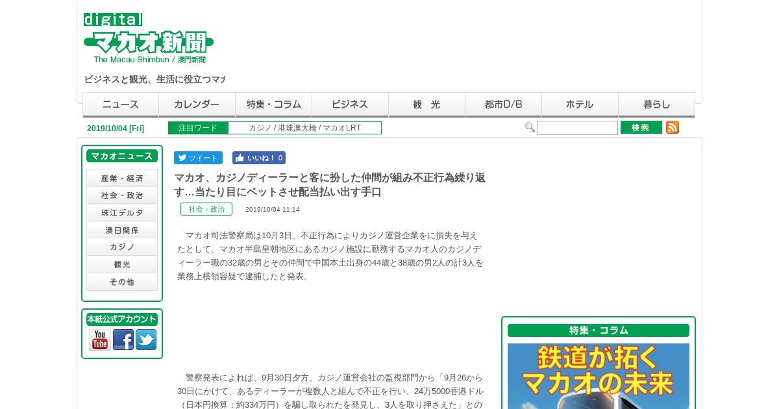Open the 鉄道が拓くマカオの未来 banner
This screenshot has width=779, height=409.
tap(599, 376)
